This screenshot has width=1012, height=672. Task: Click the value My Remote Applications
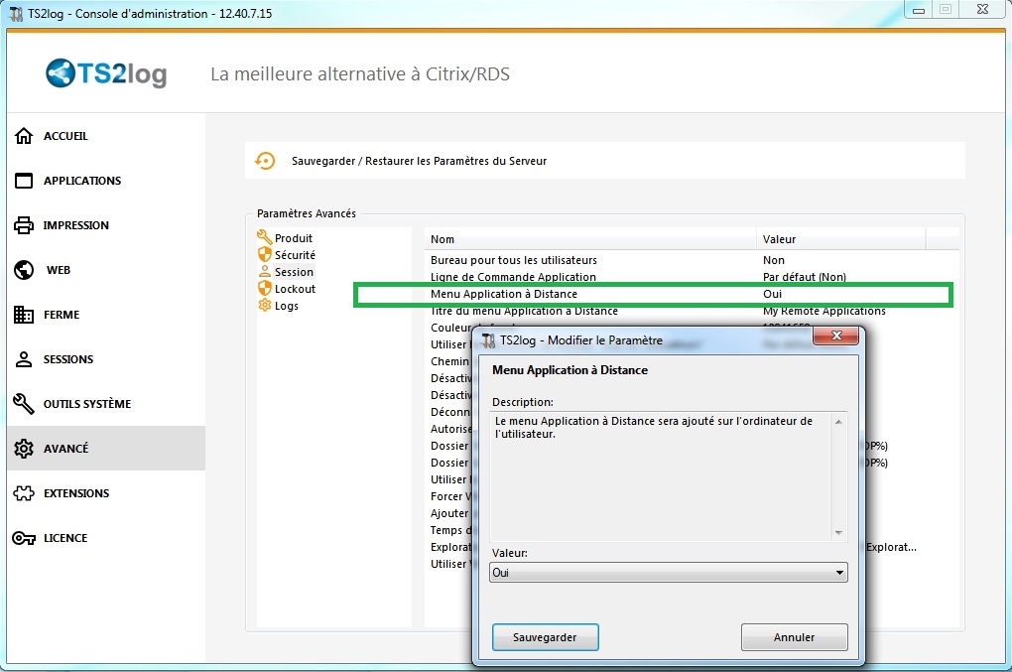[x=823, y=311]
